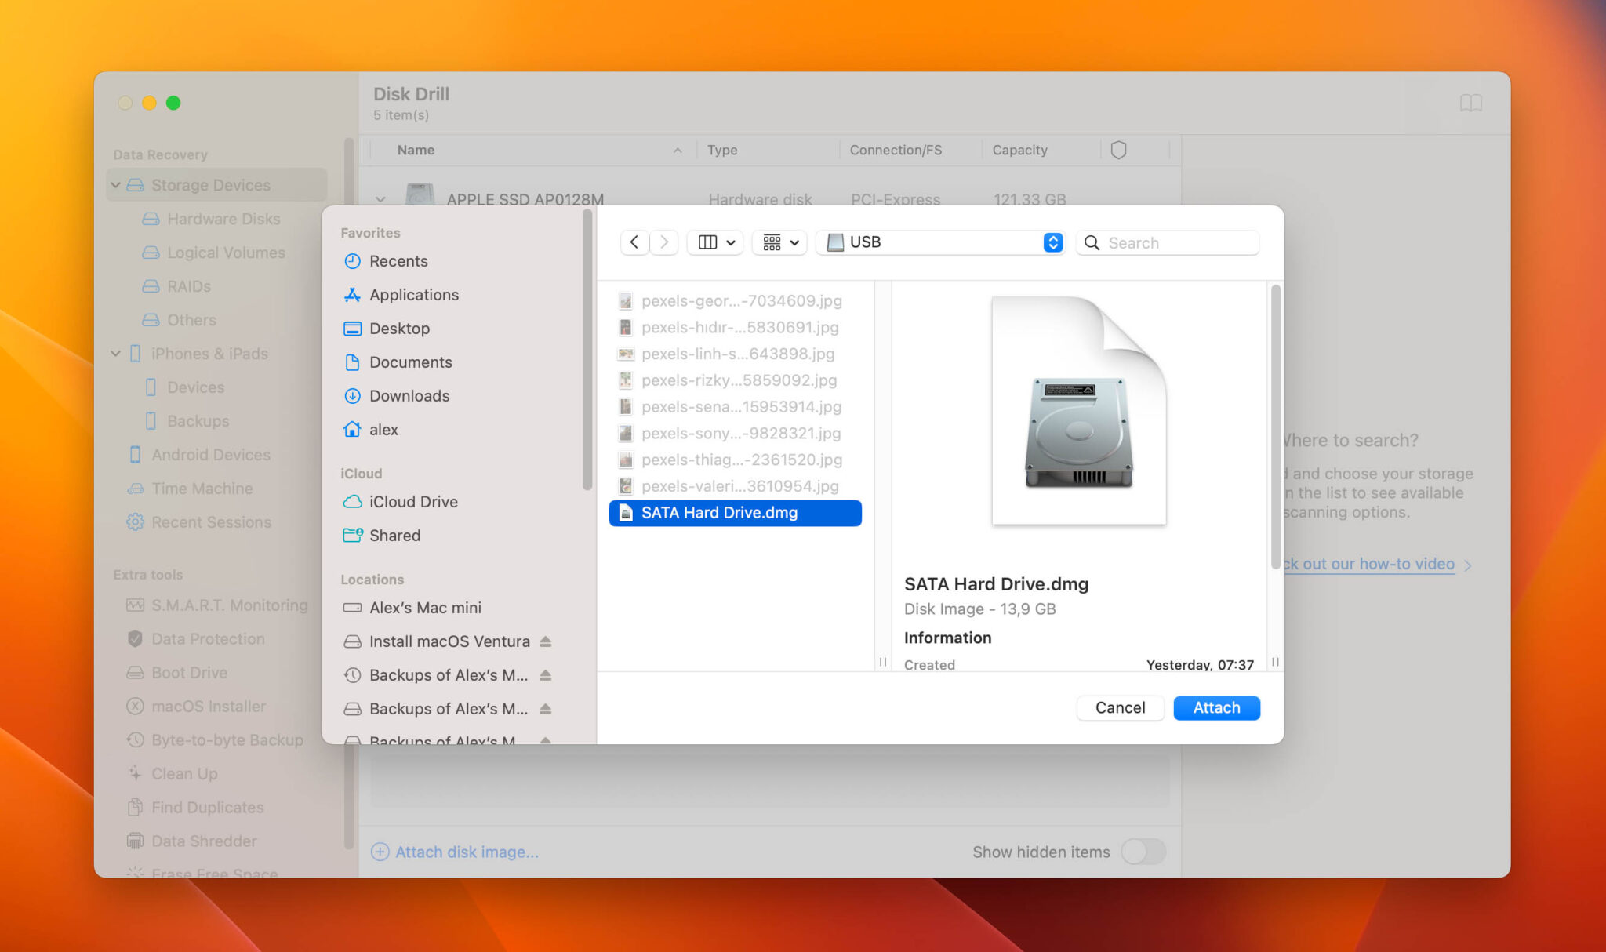
Task: Select Data Protection under Extra tools
Action: [208, 638]
